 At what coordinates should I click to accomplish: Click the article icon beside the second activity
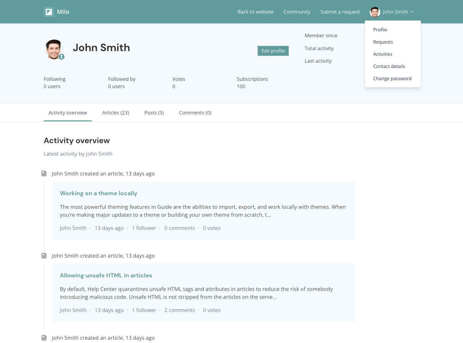pyautogui.click(x=44, y=256)
